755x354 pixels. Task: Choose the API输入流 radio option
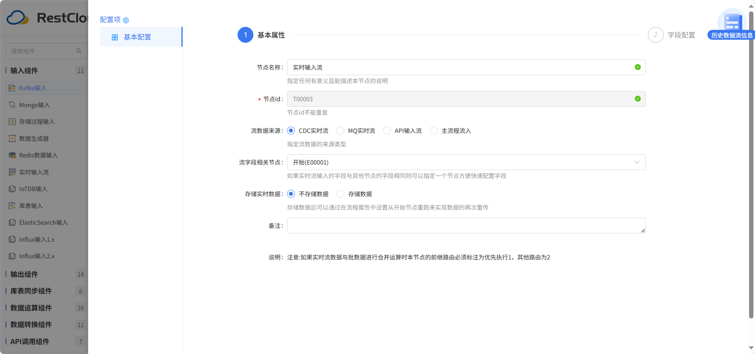387,131
